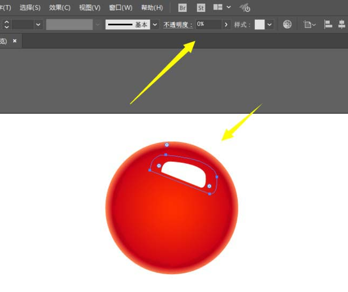348x292 pixels.
Task: Open the 窗口(W) menu
Action: coord(120,8)
